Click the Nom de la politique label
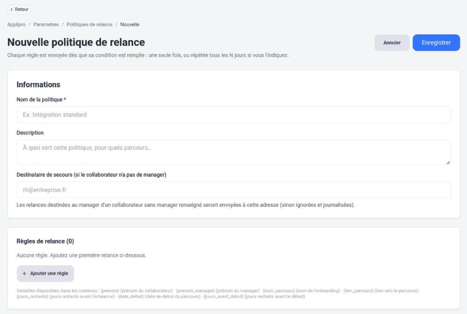Screen dimensions: 467x314 (x=41, y=99)
